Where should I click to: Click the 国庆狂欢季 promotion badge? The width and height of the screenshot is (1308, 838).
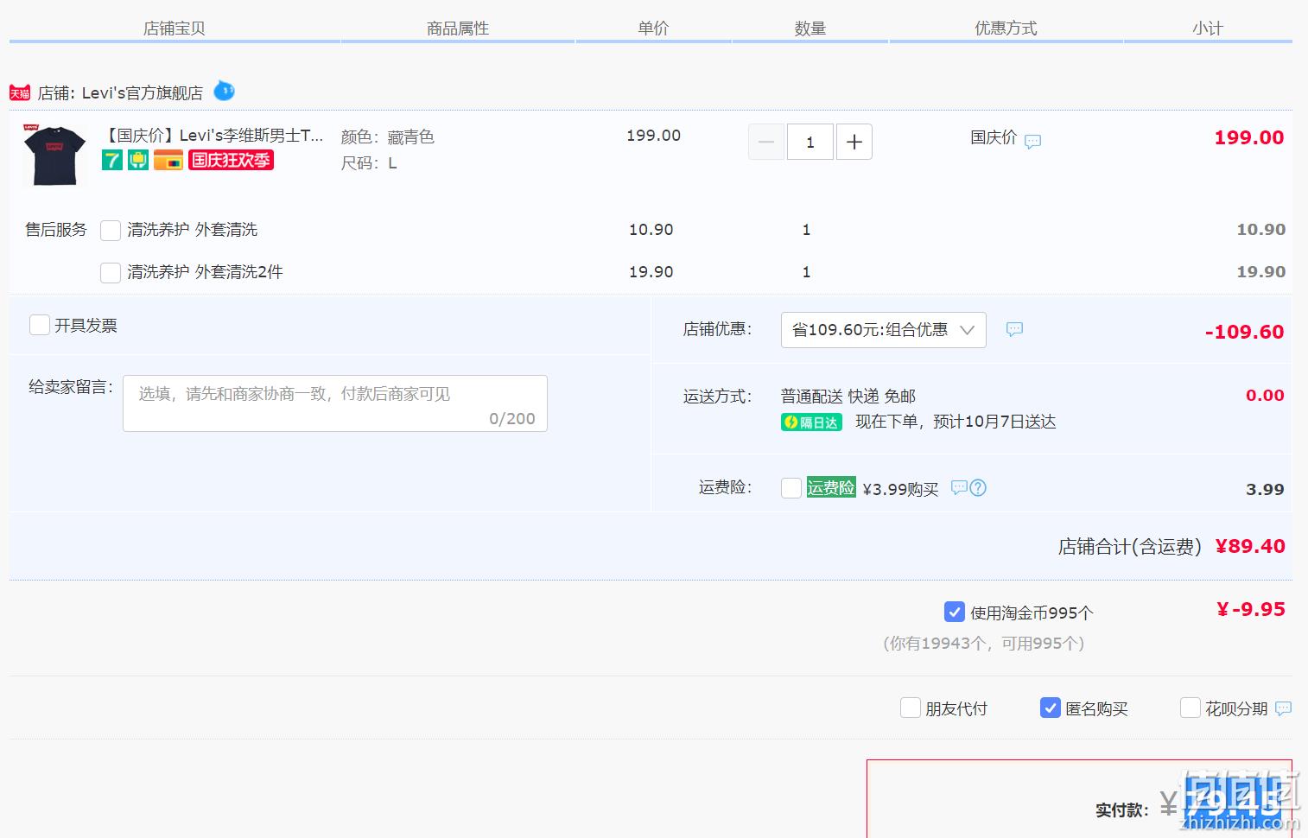tap(231, 160)
